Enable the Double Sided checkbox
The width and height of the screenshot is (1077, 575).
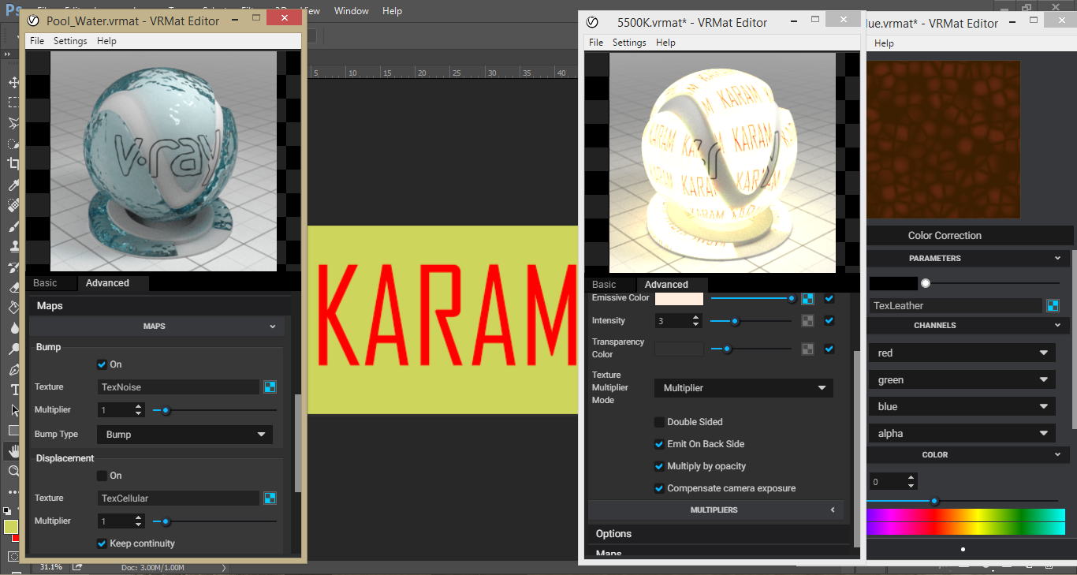pos(659,422)
